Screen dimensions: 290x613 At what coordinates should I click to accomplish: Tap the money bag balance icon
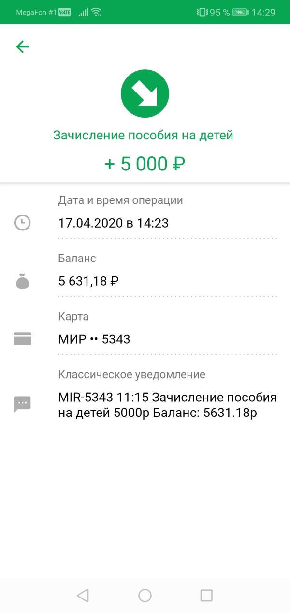tap(22, 281)
